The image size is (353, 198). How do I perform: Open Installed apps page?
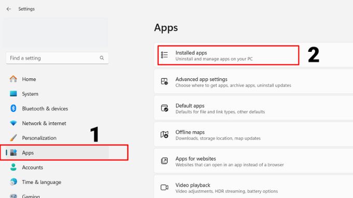tap(253, 55)
